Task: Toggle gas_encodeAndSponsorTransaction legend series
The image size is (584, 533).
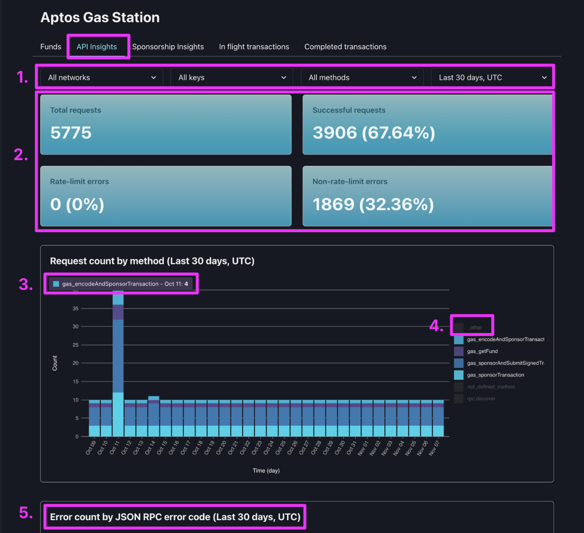Action: [499, 339]
